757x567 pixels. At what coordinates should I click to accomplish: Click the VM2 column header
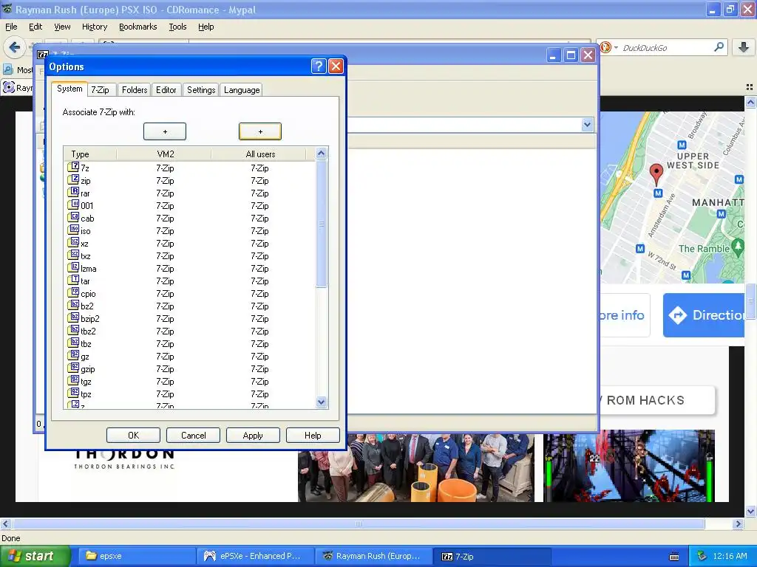click(164, 154)
